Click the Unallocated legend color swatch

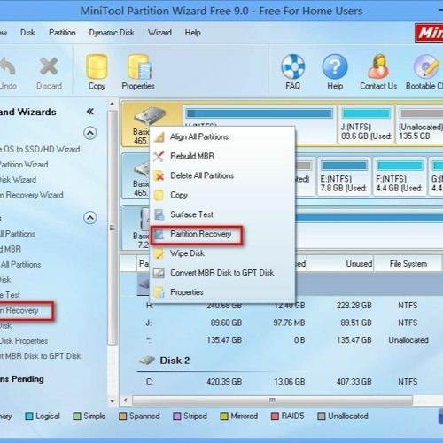[321, 416]
